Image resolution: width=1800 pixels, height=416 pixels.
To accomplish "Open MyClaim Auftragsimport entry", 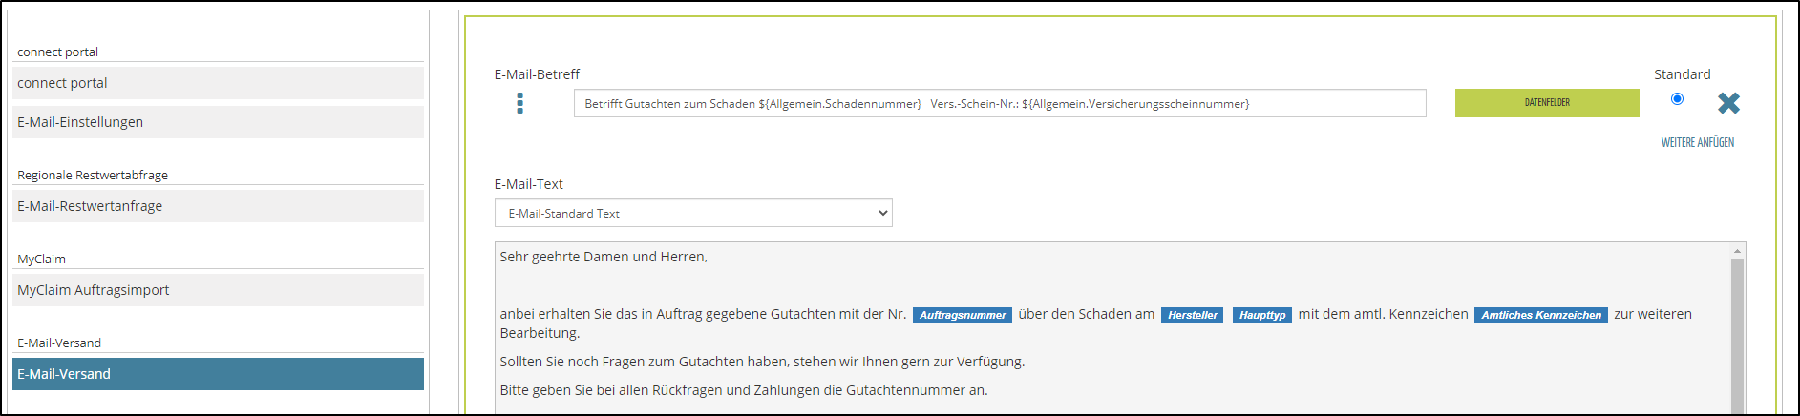I will [x=218, y=290].
